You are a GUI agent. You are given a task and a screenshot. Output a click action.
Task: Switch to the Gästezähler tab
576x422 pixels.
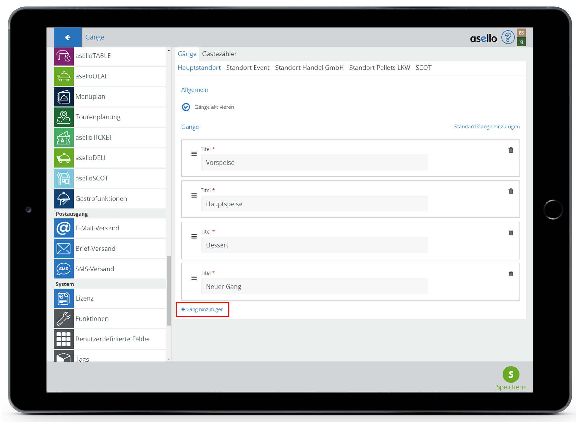tap(219, 54)
